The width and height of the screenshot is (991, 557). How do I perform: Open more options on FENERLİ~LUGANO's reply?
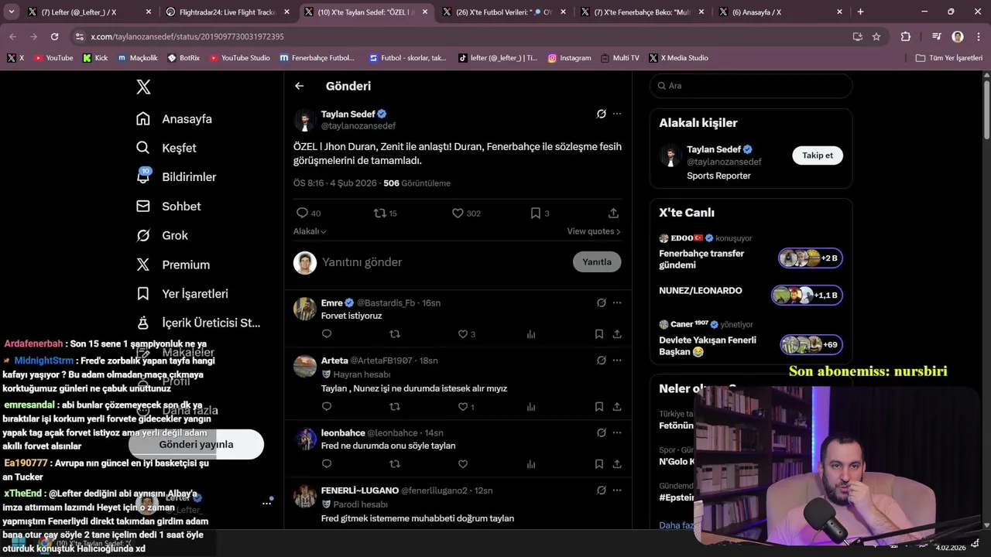coord(617,490)
